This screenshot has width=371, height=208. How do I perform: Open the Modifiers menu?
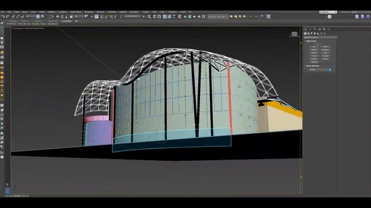(x=52, y=12)
